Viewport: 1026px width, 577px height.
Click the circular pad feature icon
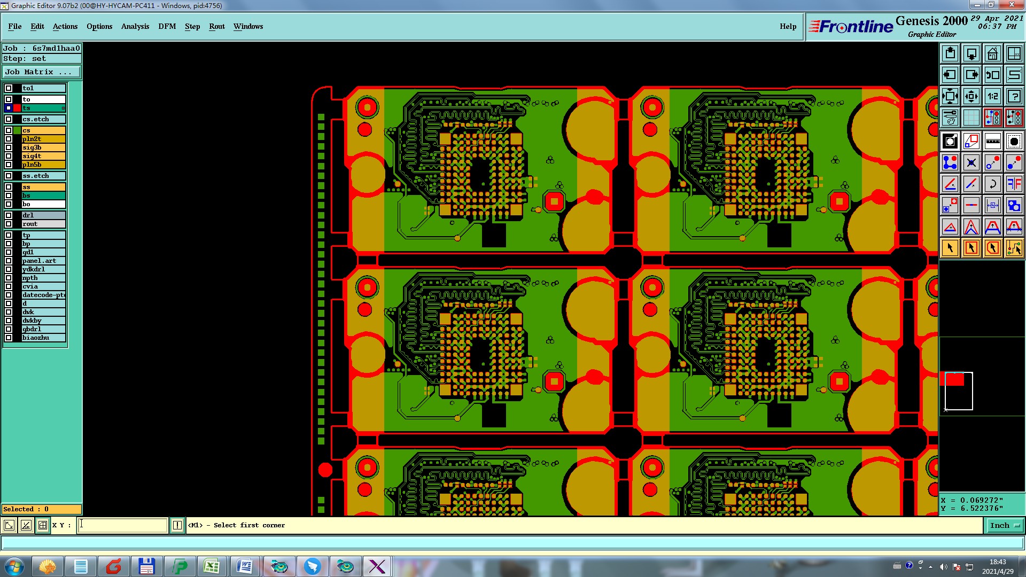[1014, 141]
